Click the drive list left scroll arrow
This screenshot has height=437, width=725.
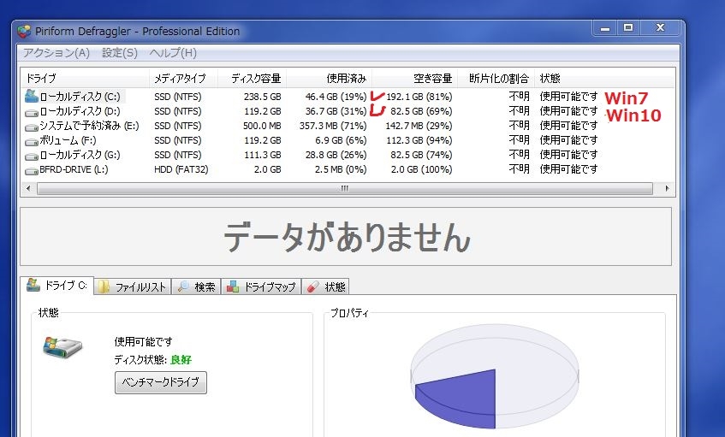coord(28,188)
